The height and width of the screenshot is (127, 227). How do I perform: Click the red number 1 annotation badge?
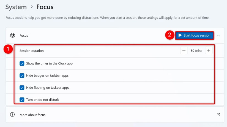tap(8, 49)
